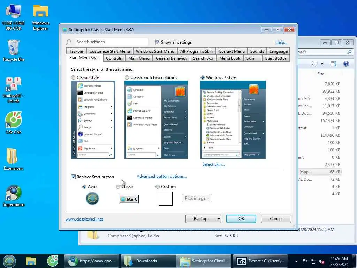This screenshot has height=268, width=357.
Task: Click the settings window title bar shell icon
Action: click(x=65, y=30)
